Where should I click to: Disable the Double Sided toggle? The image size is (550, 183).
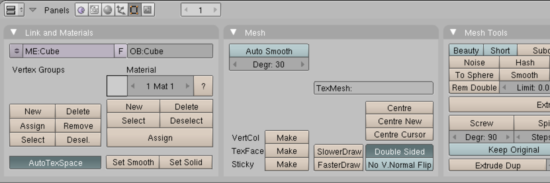(x=399, y=152)
